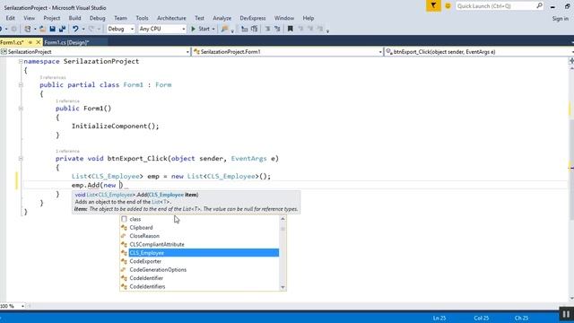Close the Form1.cs tab
This screenshot has width=574, height=323.
[38, 42]
